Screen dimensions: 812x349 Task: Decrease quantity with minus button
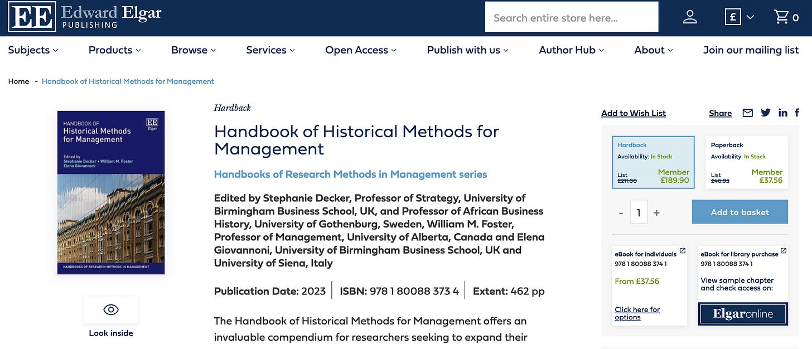coord(621,213)
